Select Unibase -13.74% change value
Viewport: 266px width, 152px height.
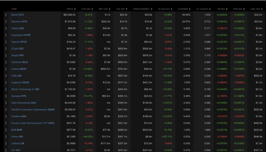[88, 143]
